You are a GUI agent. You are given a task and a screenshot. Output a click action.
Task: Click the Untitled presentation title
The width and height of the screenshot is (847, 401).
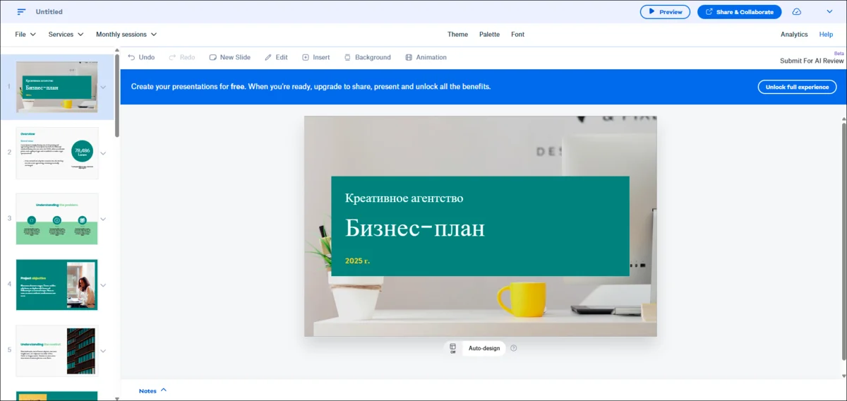coord(49,12)
